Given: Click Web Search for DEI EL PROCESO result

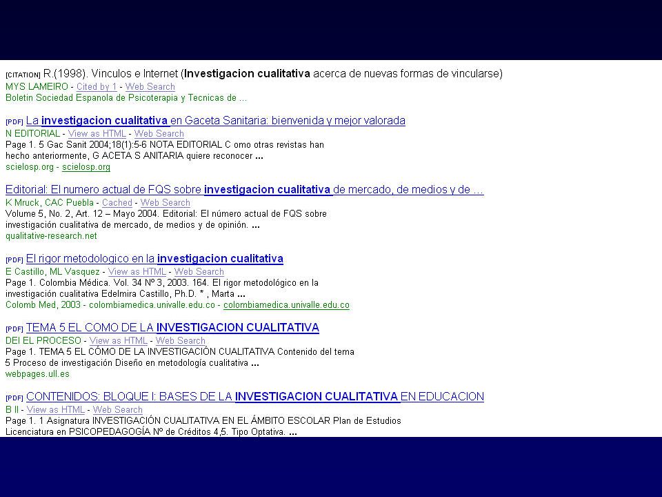Looking at the screenshot, I should (180, 340).
